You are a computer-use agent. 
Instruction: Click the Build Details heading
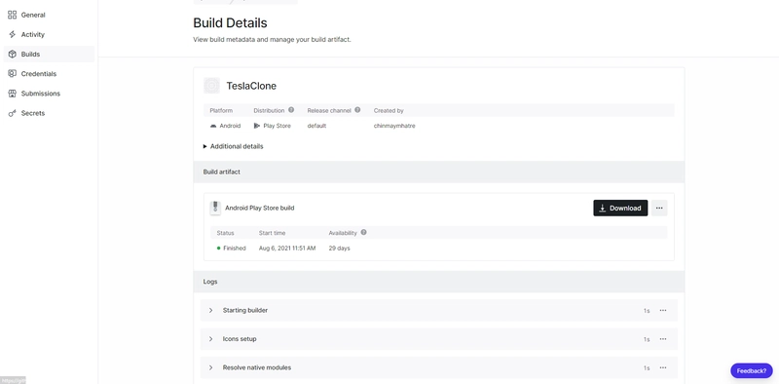tap(230, 22)
